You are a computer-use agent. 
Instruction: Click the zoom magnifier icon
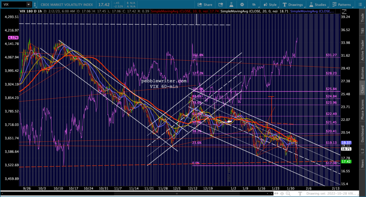(x=288, y=193)
